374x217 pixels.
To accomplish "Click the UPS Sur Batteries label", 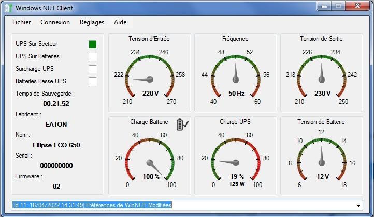I will pyautogui.click(x=37, y=56).
